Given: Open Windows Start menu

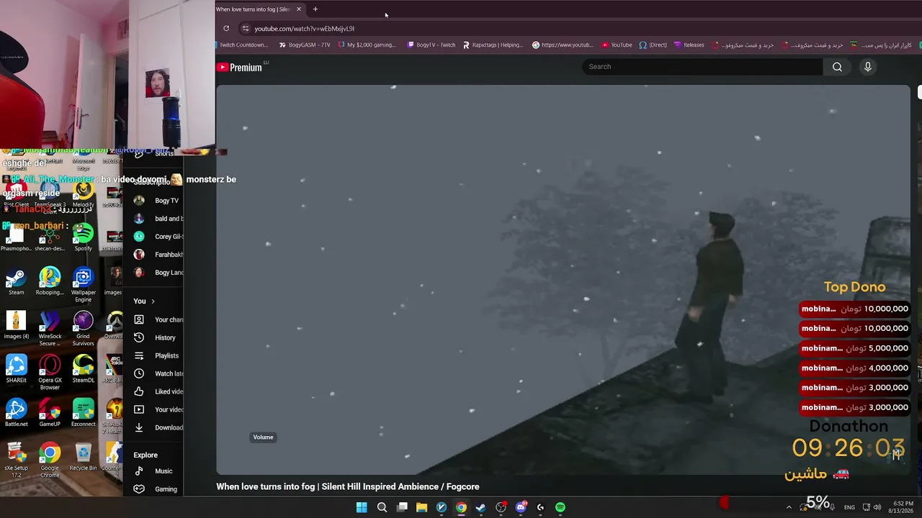Looking at the screenshot, I should (362, 507).
